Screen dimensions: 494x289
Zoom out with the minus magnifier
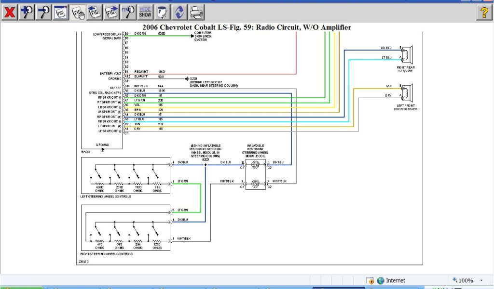44,12
